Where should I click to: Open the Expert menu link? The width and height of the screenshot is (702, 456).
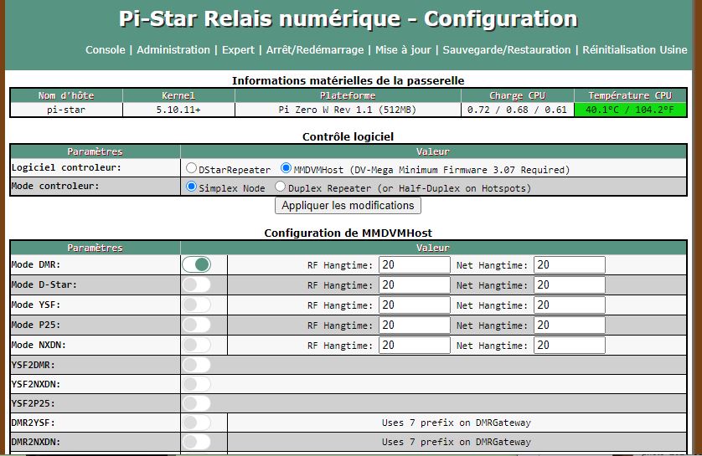point(238,49)
